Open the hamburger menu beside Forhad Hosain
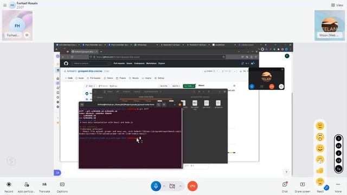 click(x=5, y=5)
